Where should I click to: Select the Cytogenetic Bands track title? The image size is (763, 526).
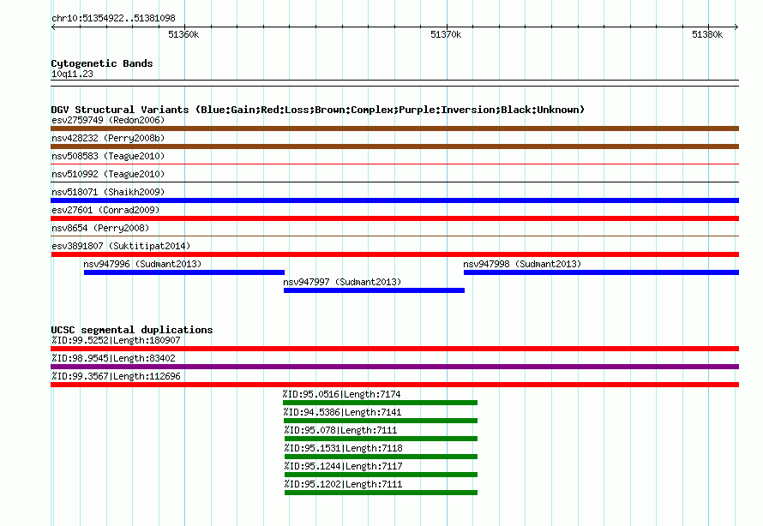102,63
